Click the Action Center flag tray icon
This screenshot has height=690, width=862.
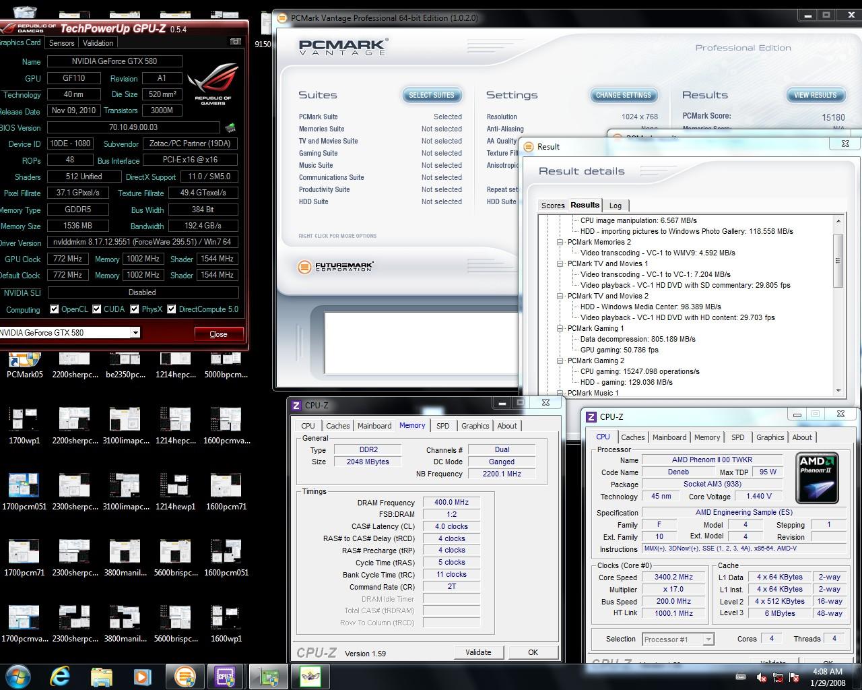coord(795,677)
